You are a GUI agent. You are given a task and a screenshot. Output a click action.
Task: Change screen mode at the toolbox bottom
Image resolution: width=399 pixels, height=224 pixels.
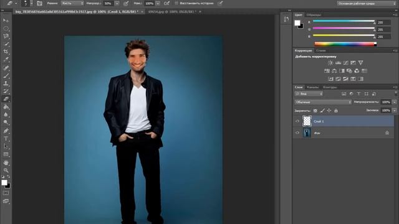6,201
